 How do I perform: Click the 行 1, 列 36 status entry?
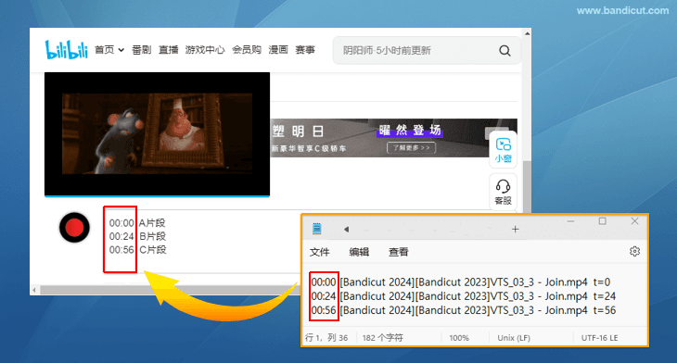(x=326, y=338)
